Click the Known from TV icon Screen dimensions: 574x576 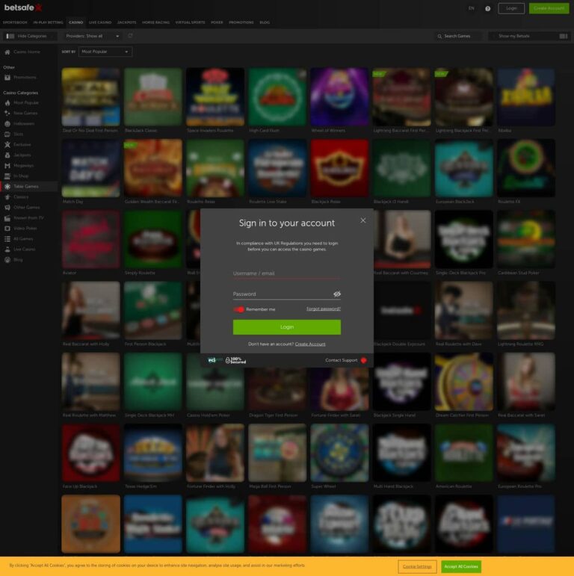point(7,218)
